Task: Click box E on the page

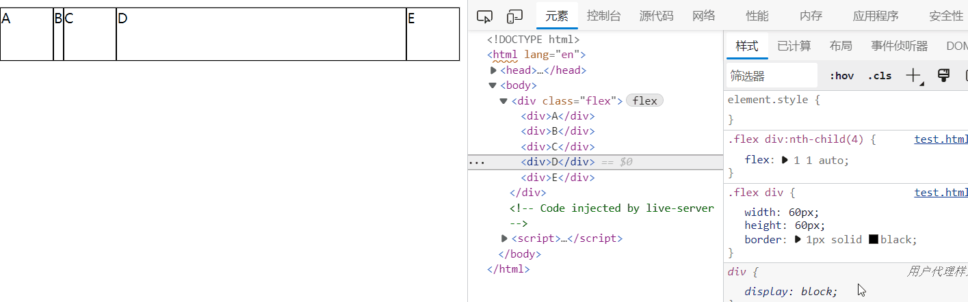Action: [433, 34]
